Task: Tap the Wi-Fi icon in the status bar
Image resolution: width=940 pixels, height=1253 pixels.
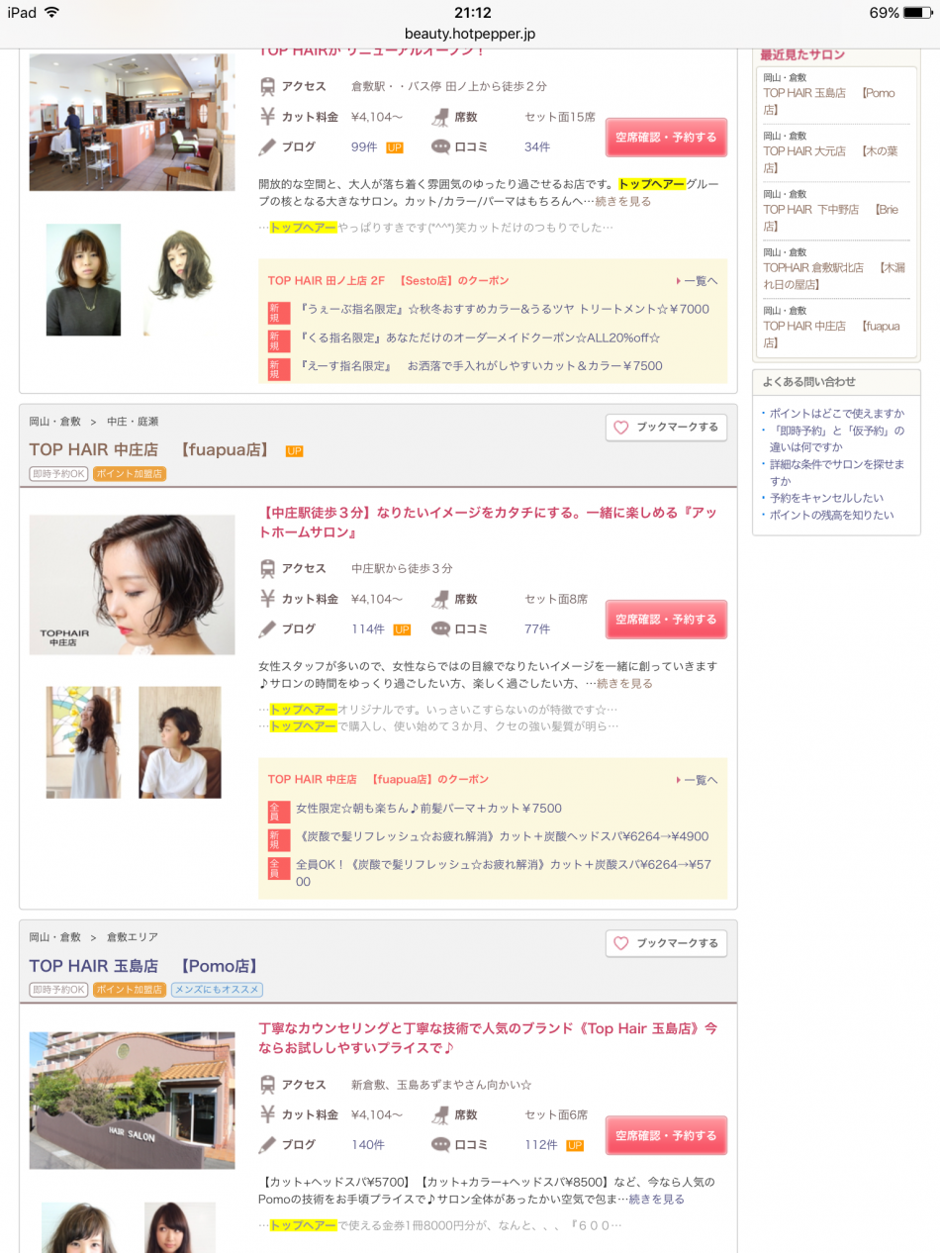Action: [x=51, y=12]
